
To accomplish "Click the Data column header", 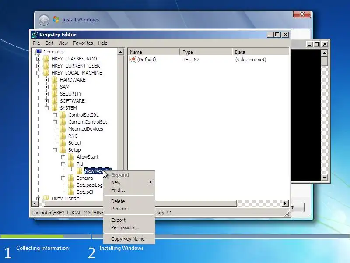I will pyautogui.click(x=260, y=52).
